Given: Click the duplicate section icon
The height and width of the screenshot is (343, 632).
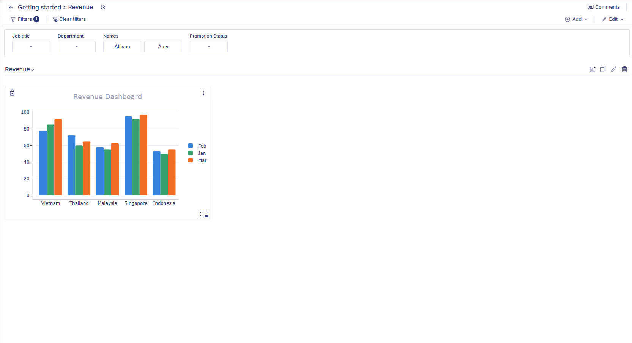Looking at the screenshot, I should coord(603,69).
